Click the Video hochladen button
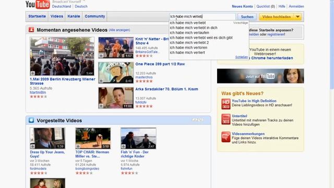 point(276,17)
